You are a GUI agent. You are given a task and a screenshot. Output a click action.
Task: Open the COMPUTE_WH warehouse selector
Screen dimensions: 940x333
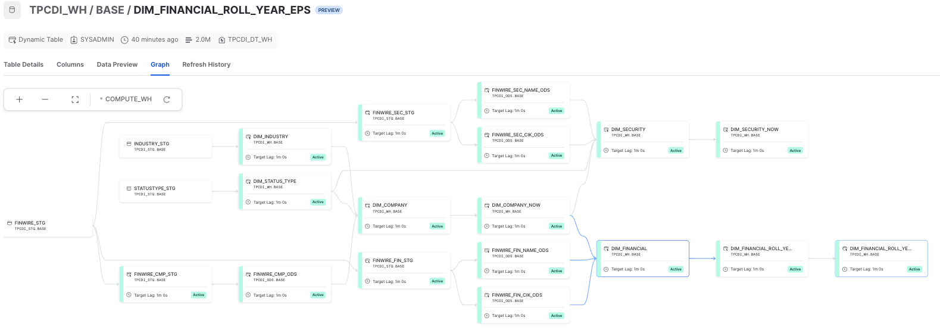(128, 99)
